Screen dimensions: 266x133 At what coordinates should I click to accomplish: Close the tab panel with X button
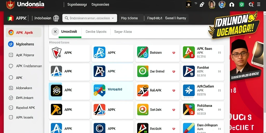55,32
